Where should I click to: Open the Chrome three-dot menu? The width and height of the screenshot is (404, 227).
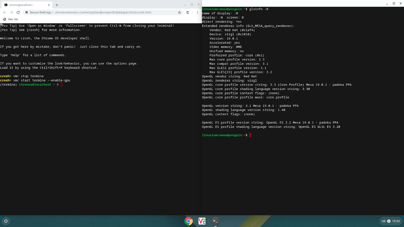pos(197,12)
